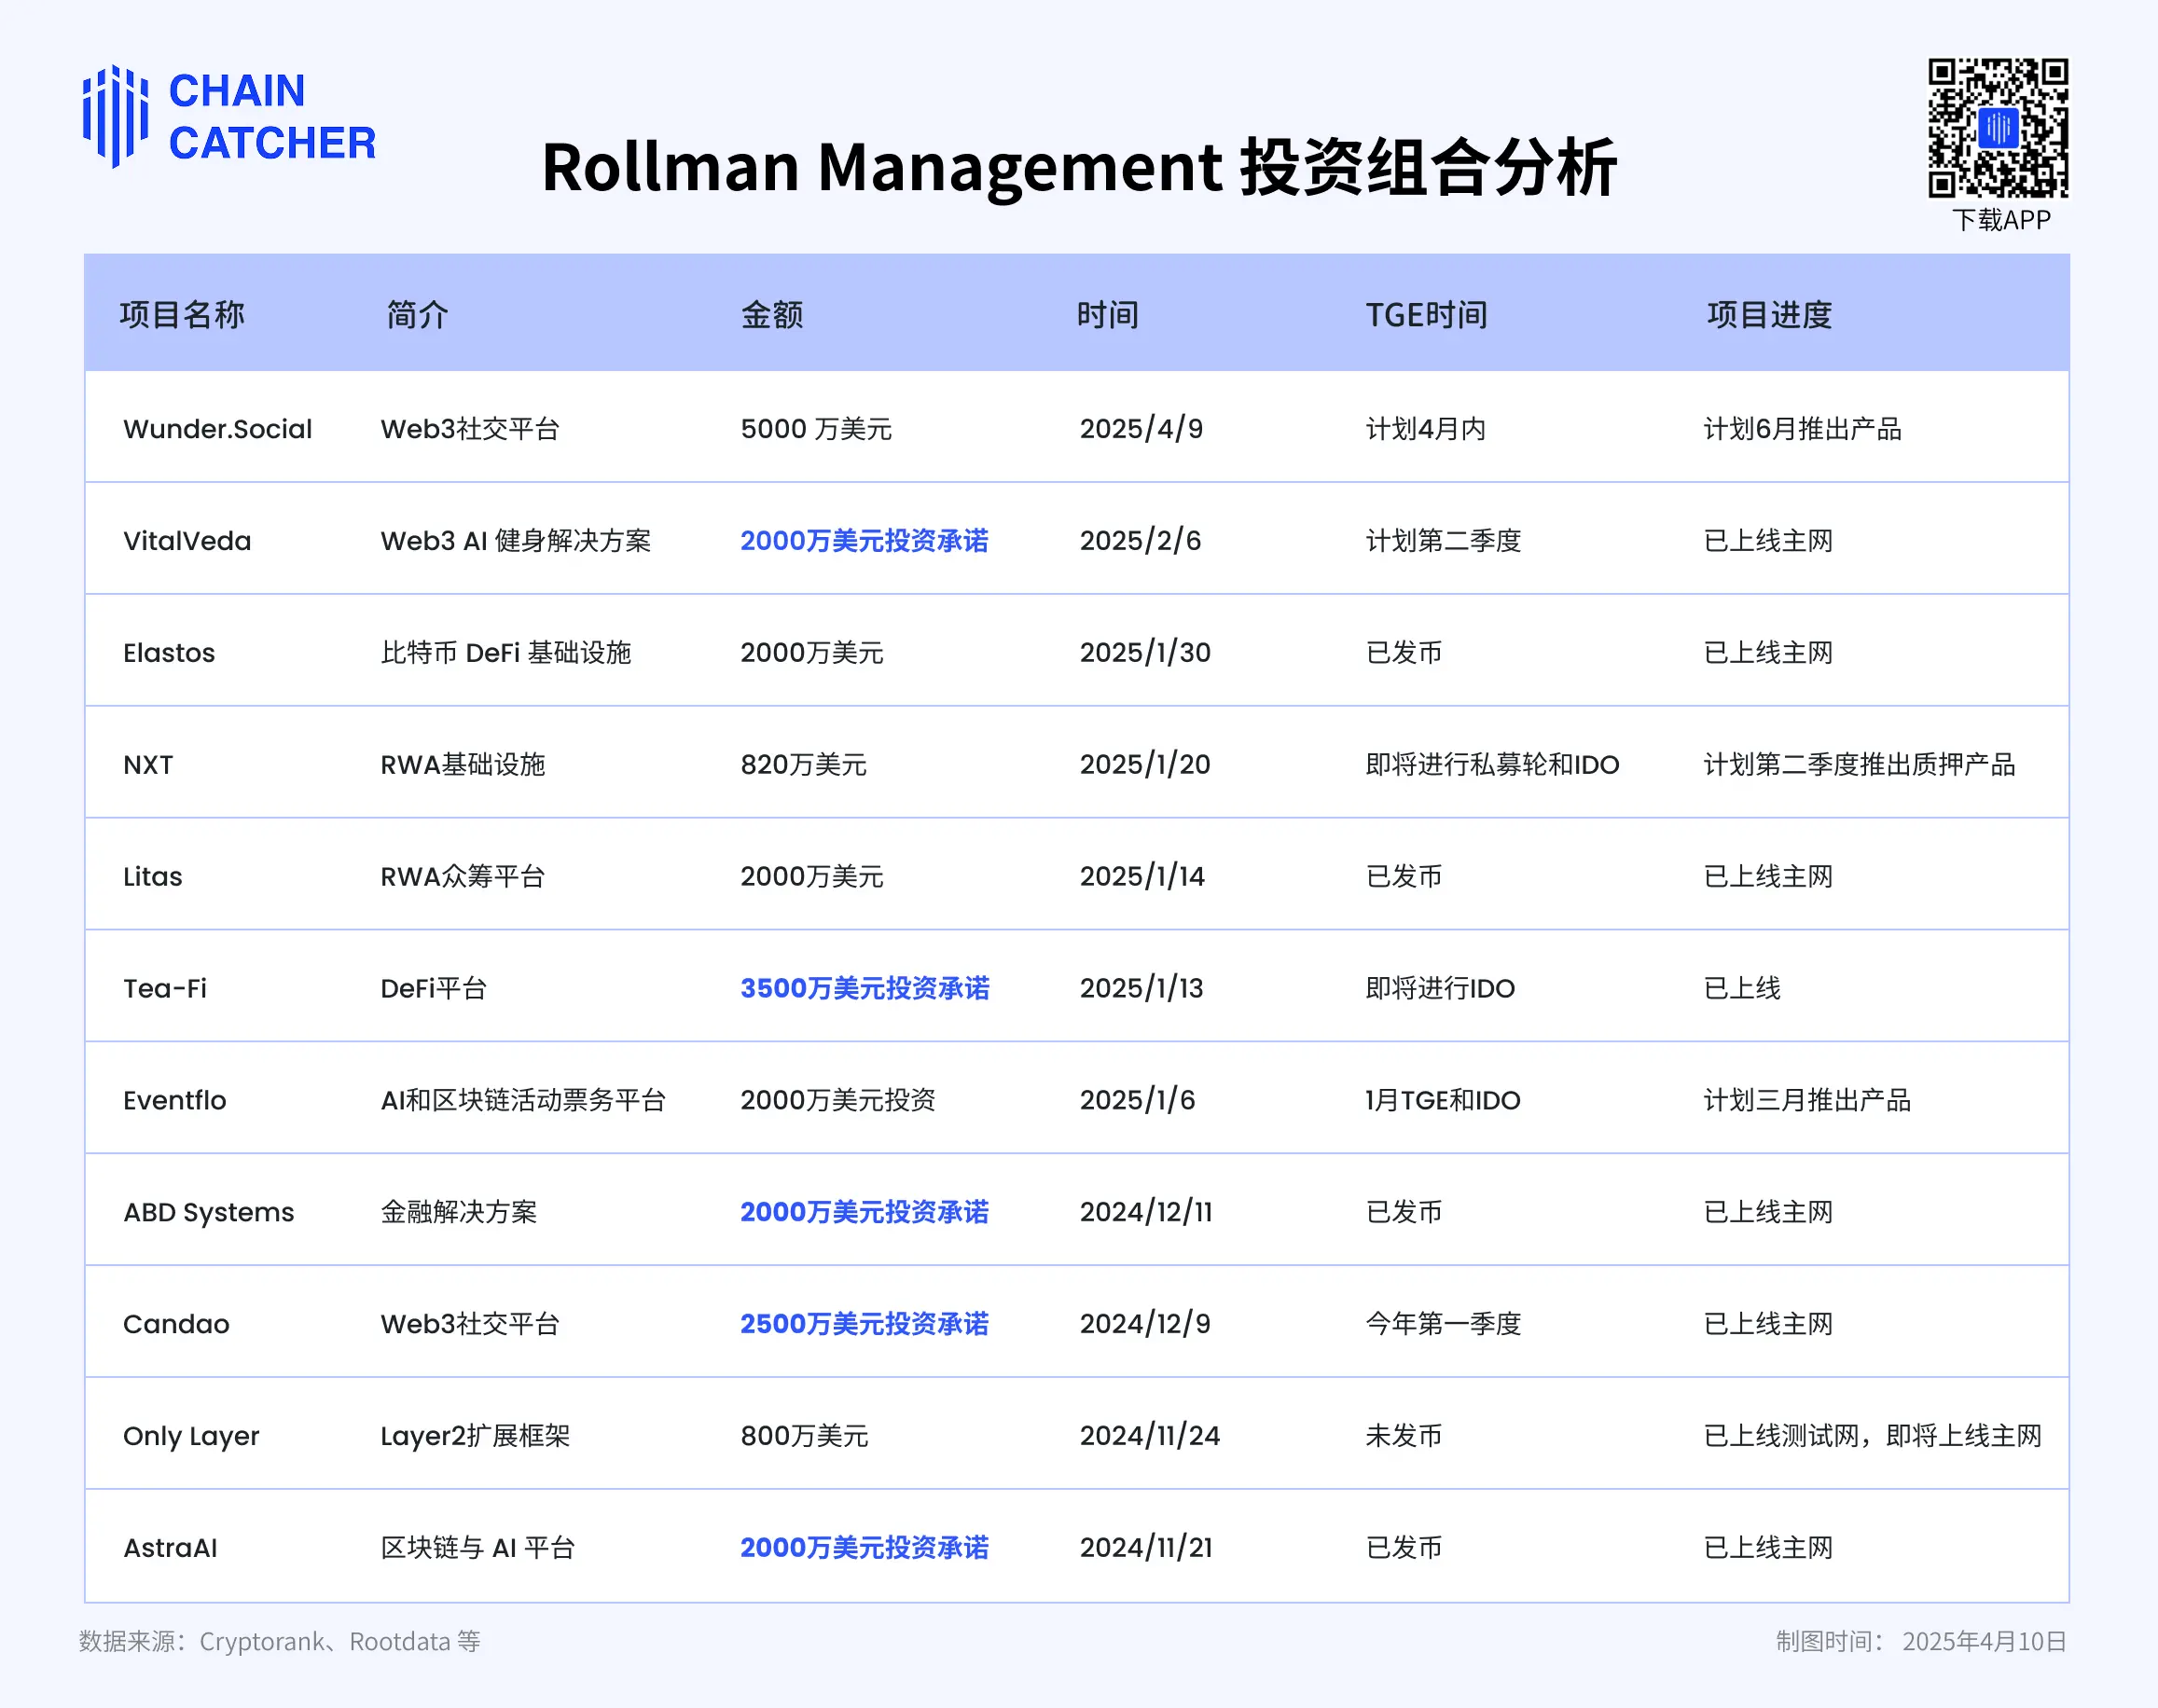Select the Candao 2500万美元投资承诺 link
Screen dimensions: 2158x1708
864,1324
